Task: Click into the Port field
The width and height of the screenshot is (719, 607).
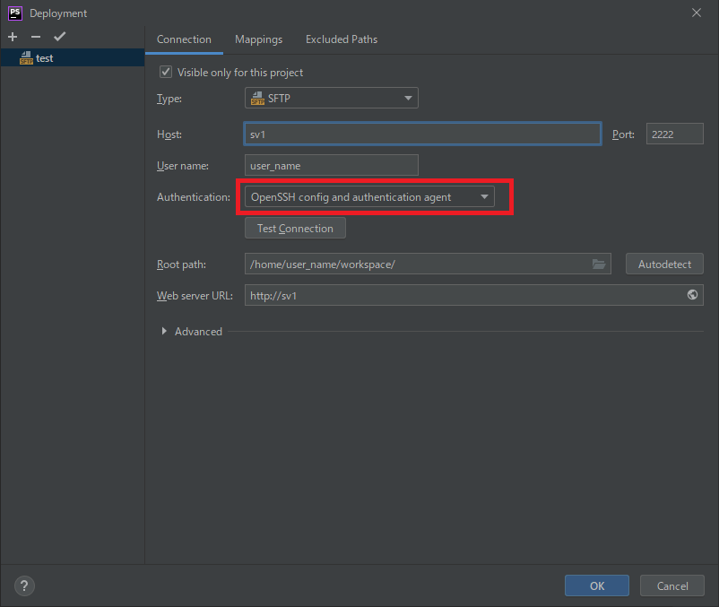Action: pos(674,134)
